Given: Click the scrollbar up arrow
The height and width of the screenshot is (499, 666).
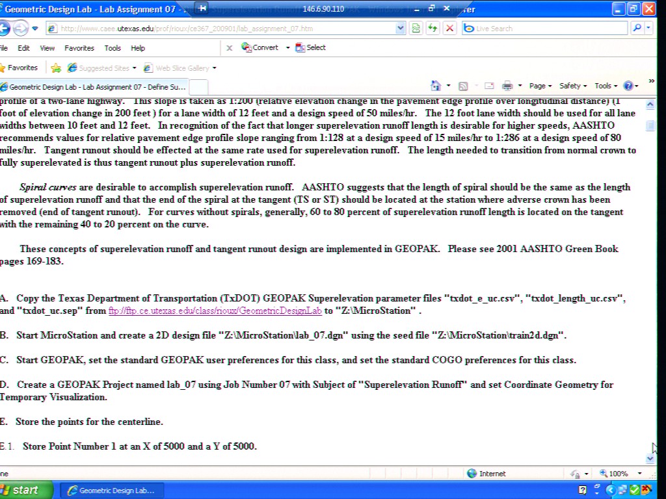Looking at the screenshot, I should [x=650, y=104].
